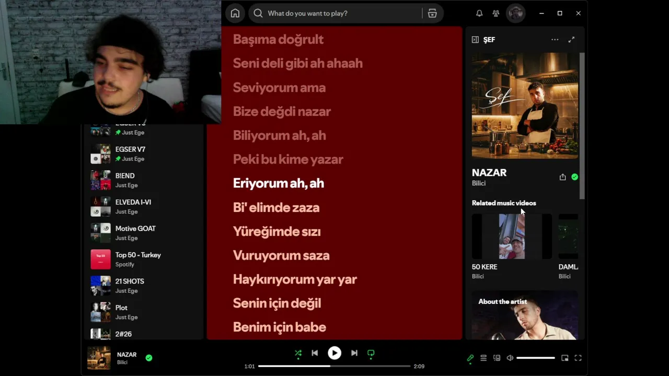Open the ELVEDA I-VI playlist

tap(144, 207)
